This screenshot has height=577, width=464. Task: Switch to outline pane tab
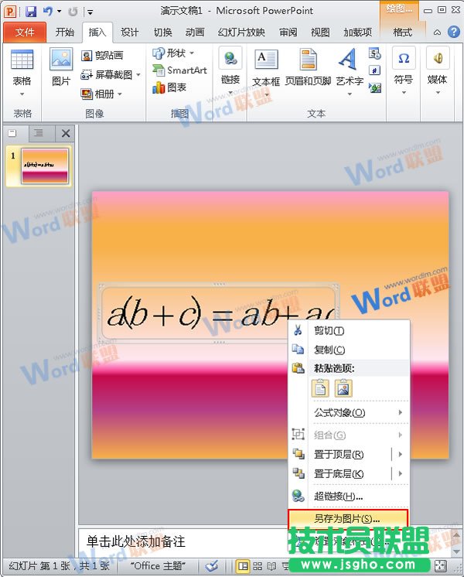pos(38,133)
